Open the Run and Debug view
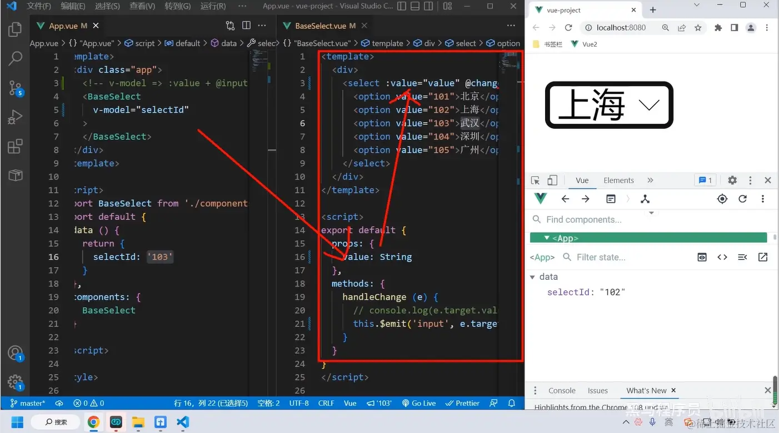779x433 pixels. coord(15,117)
